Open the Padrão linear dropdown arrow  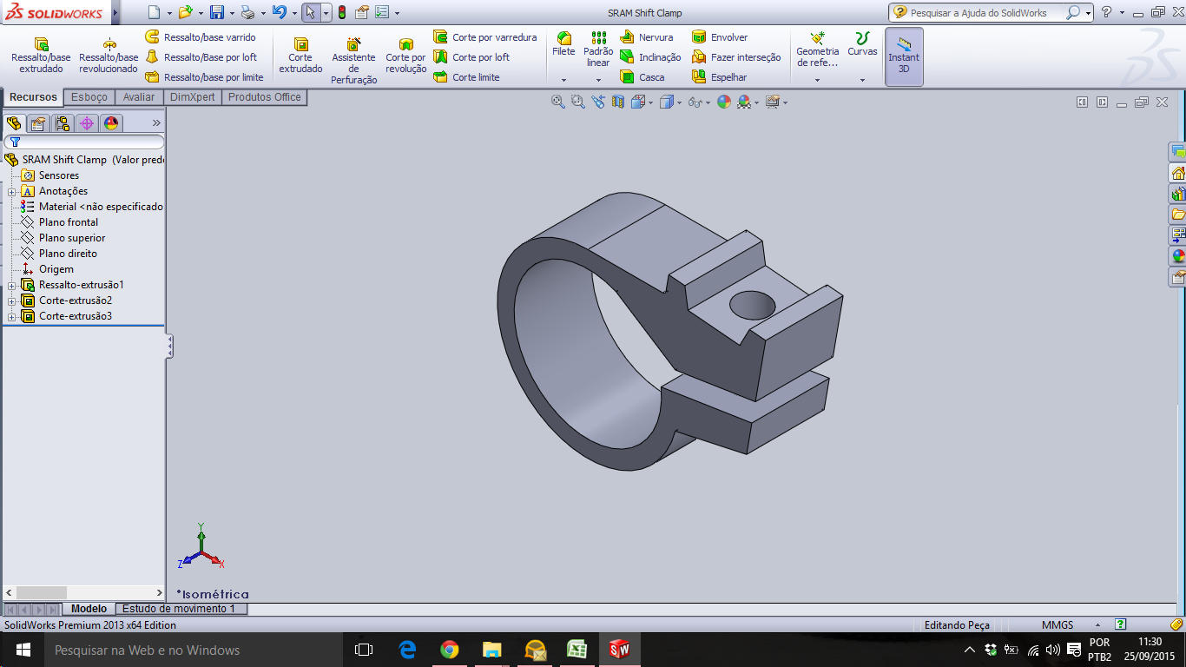click(x=598, y=80)
